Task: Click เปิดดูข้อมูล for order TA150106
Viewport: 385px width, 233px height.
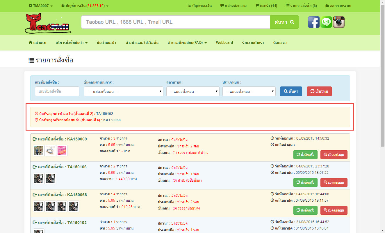Action: point(334,183)
